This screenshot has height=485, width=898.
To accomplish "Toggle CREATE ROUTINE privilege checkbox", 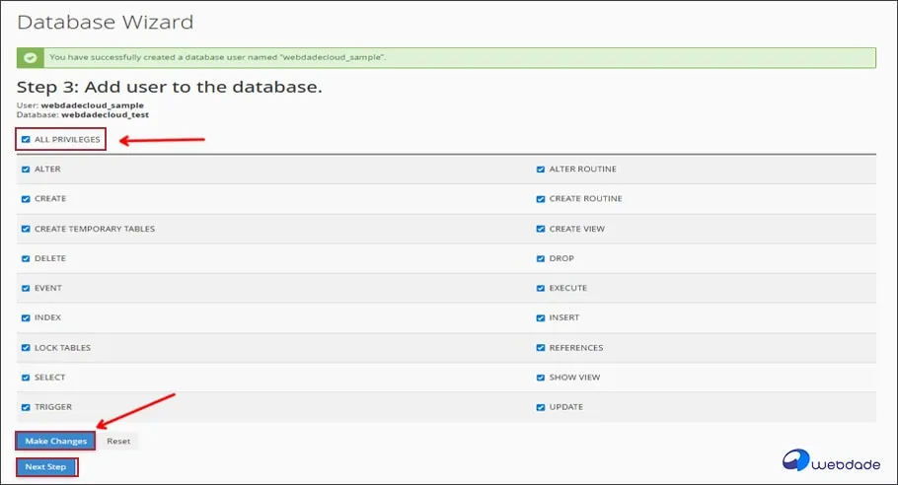I will pos(541,199).
